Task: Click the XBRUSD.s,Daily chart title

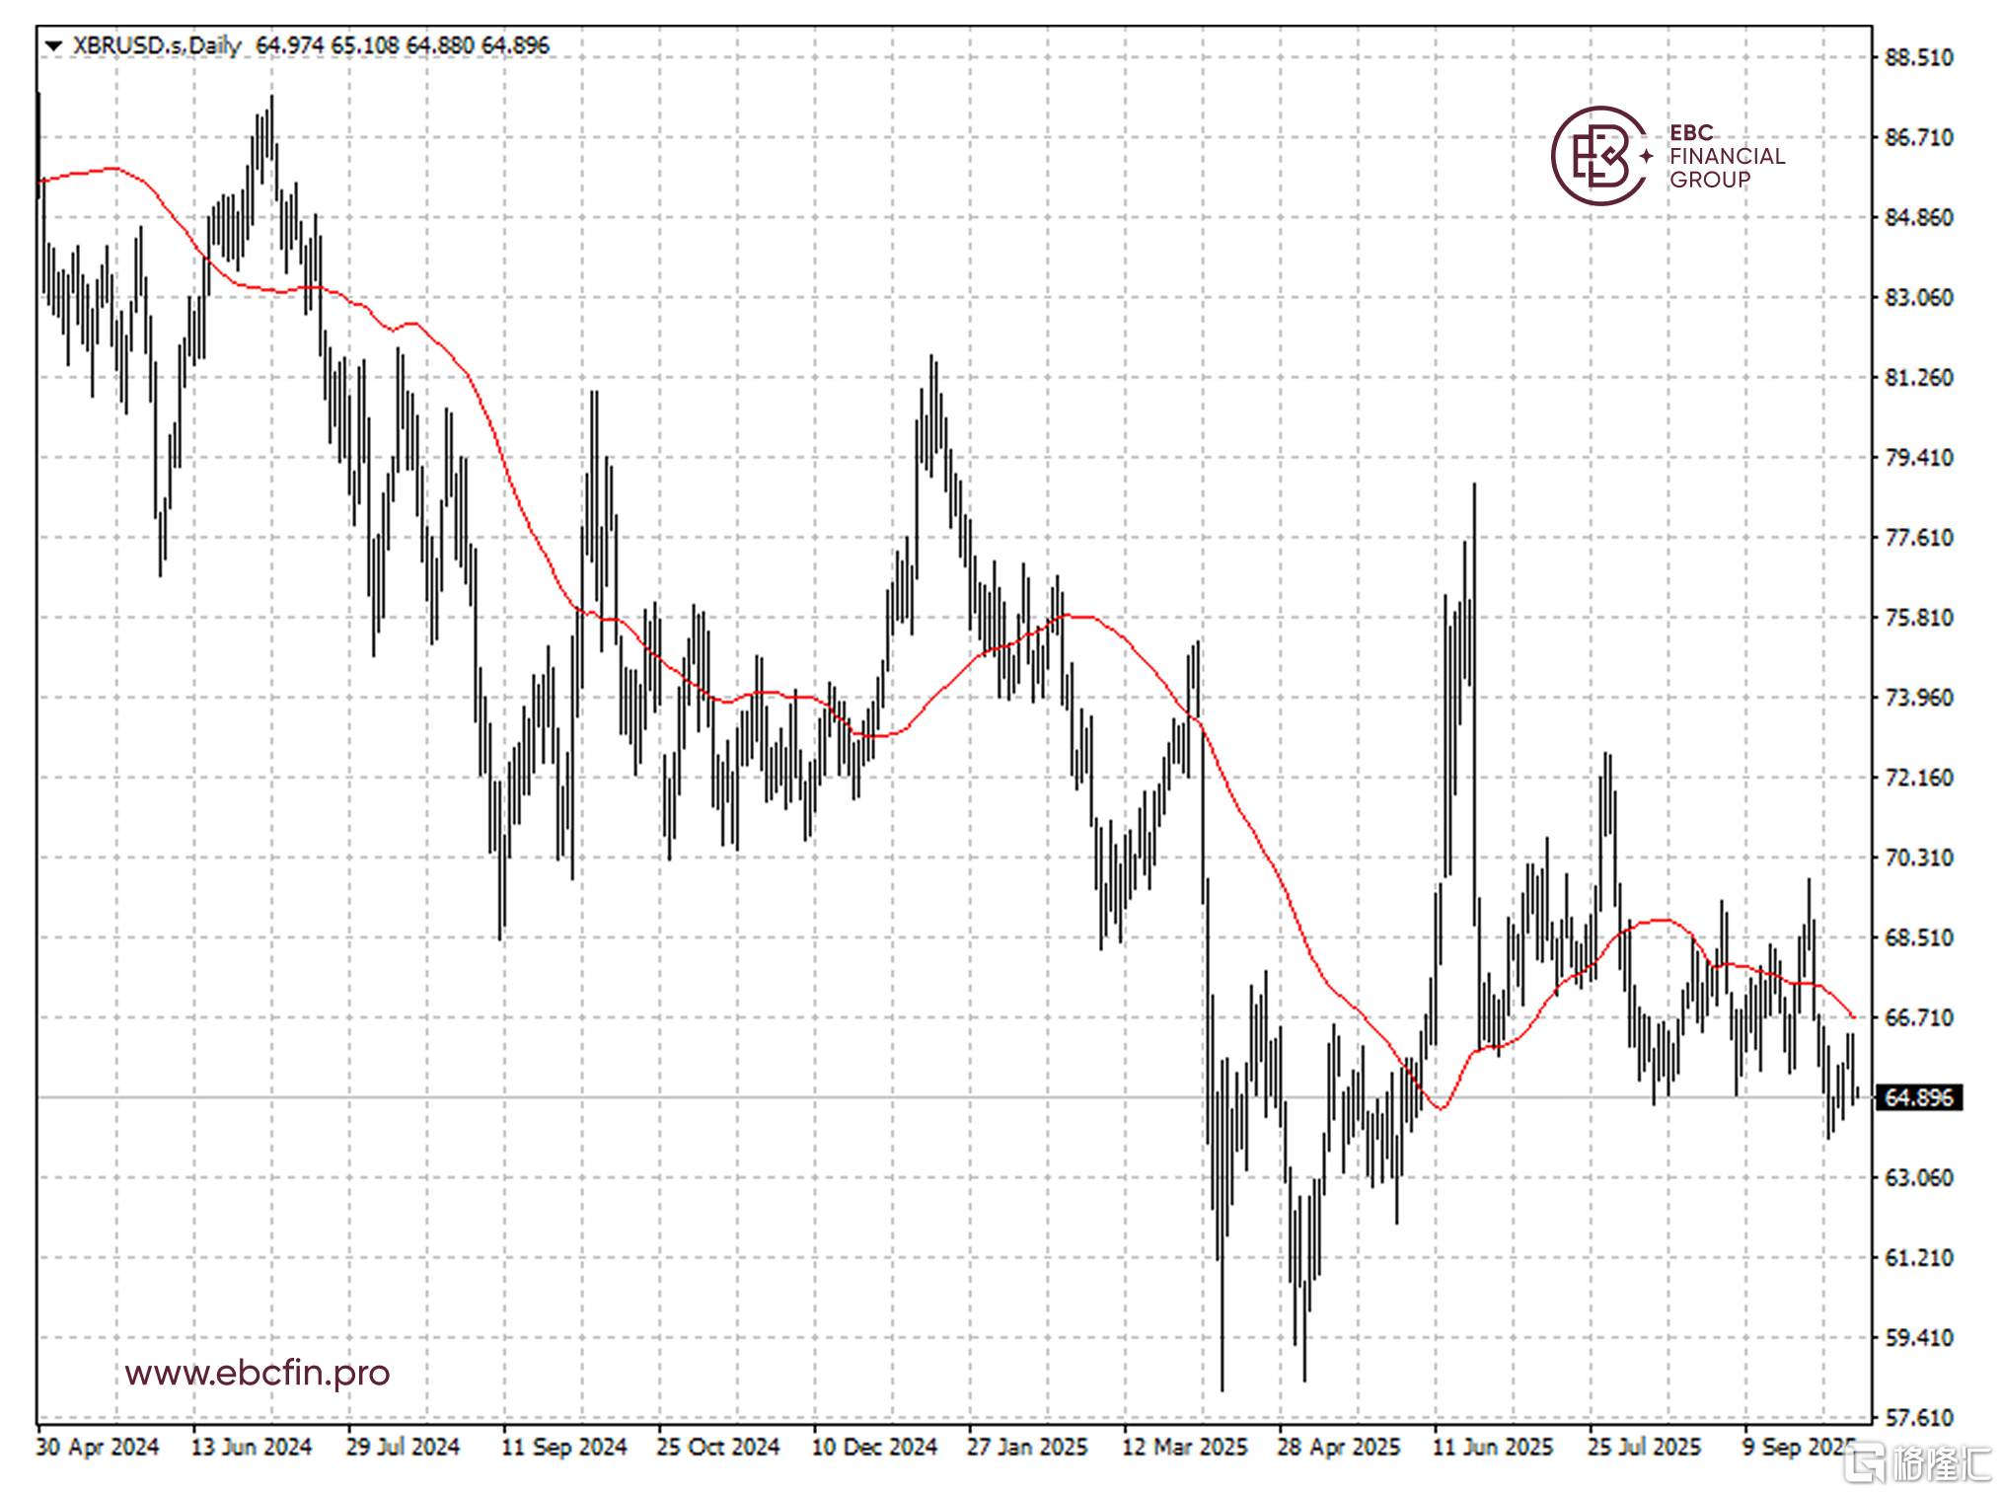Action: click(156, 45)
